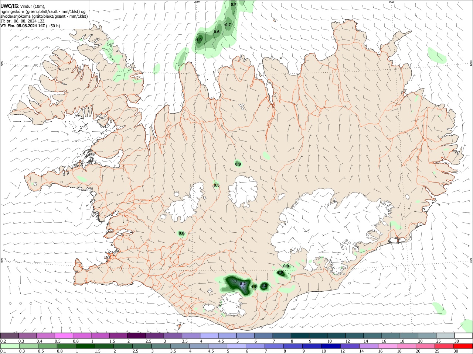Click the Hofsjökull glacier white area in central Iceland
Screen dimensions: 473x354
point(243,191)
